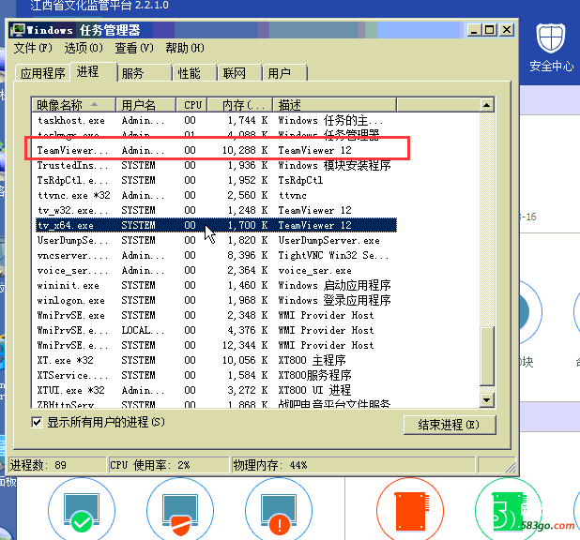Minimize the Task Manager window
The width and height of the screenshot is (580, 540).
point(474,30)
